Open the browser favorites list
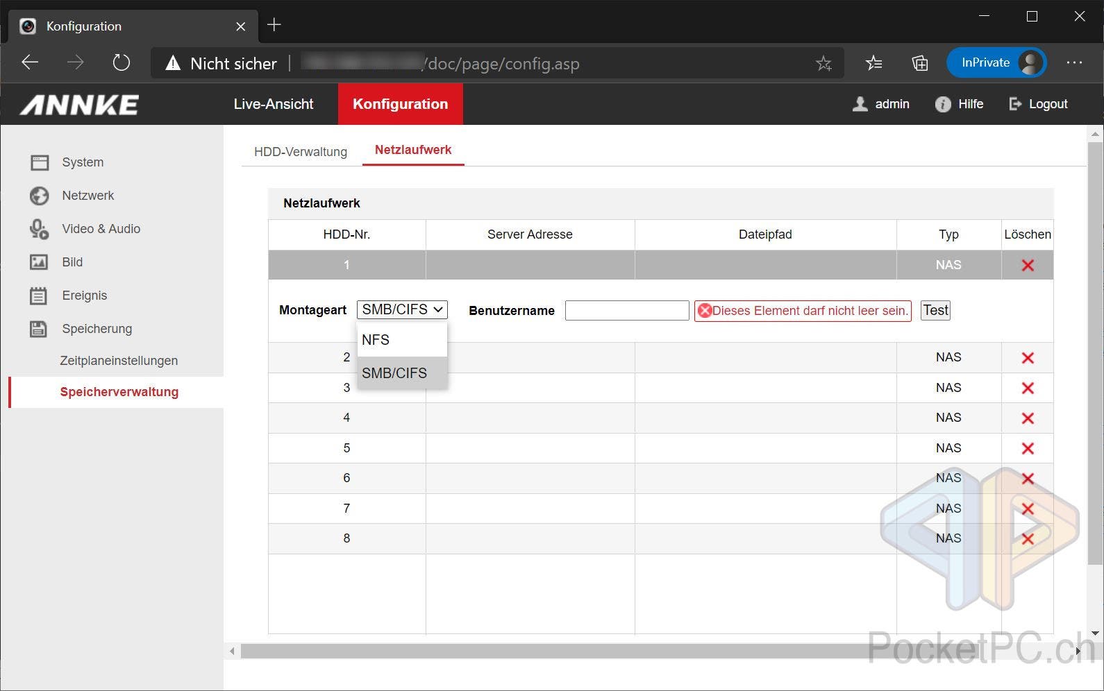 874,64
